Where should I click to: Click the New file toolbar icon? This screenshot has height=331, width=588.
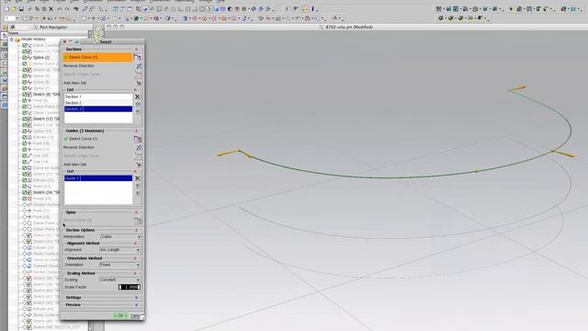(x=6, y=9)
